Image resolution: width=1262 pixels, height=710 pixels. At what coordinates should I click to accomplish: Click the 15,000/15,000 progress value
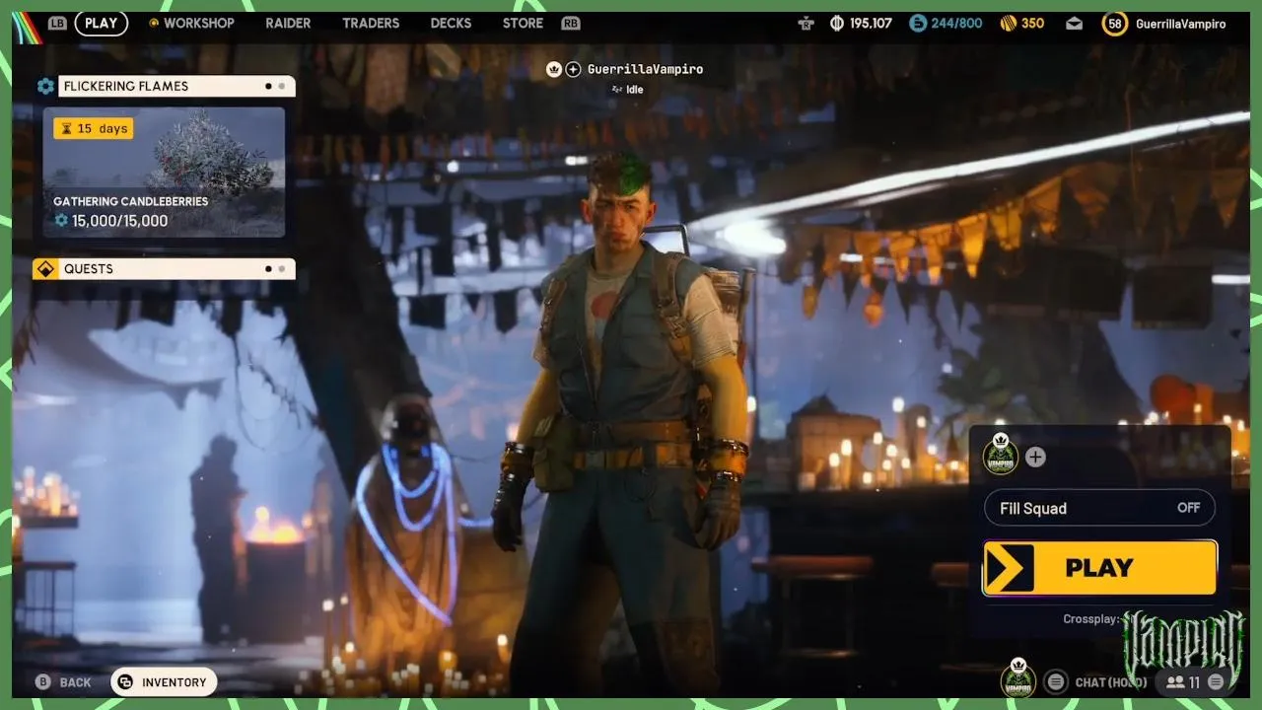point(119,221)
